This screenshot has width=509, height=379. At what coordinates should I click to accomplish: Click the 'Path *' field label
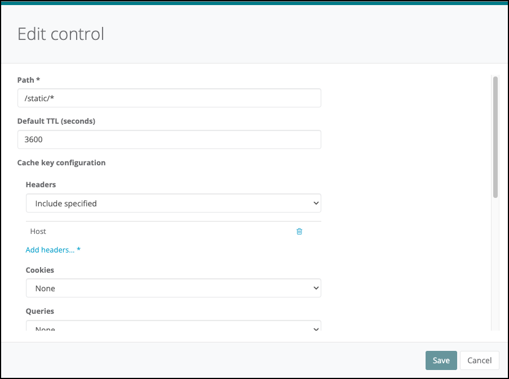tap(29, 80)
